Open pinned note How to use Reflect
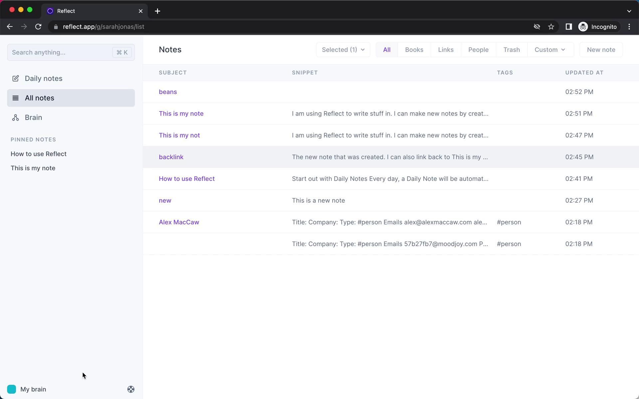 coord(39,154)
